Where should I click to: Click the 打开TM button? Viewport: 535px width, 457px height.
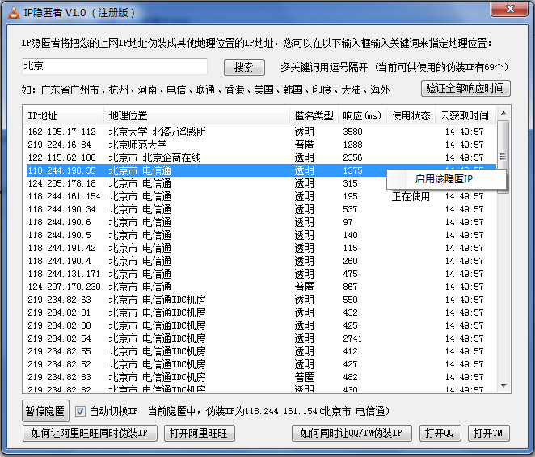489,433
